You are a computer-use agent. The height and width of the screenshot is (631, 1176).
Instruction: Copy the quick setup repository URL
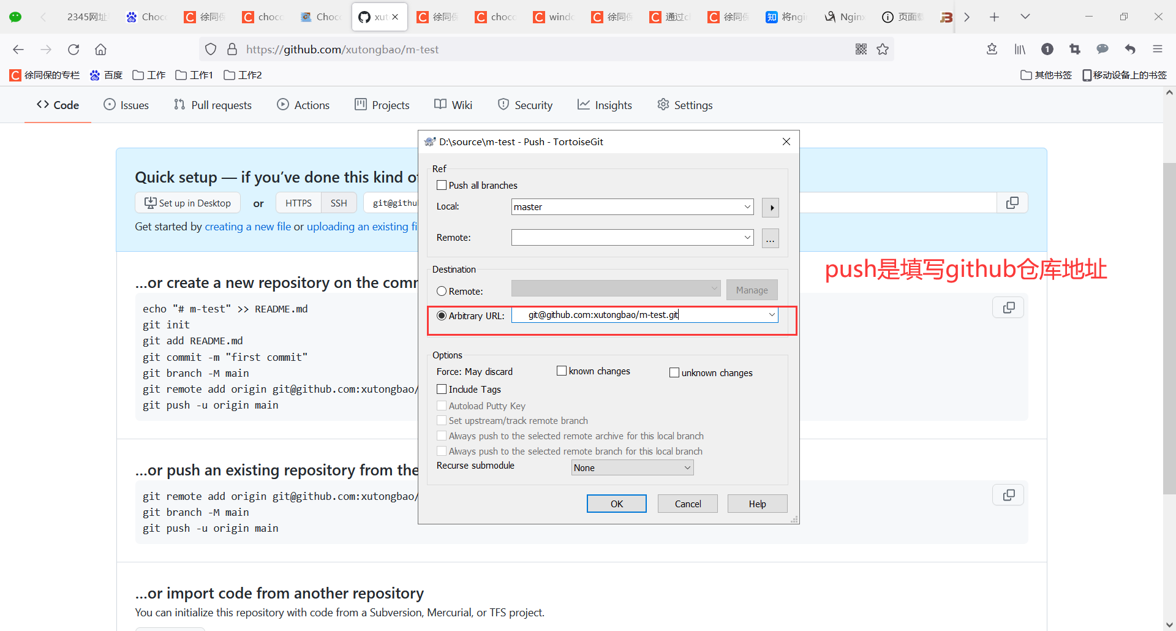pyautogui.click(x=1012, y=203)
